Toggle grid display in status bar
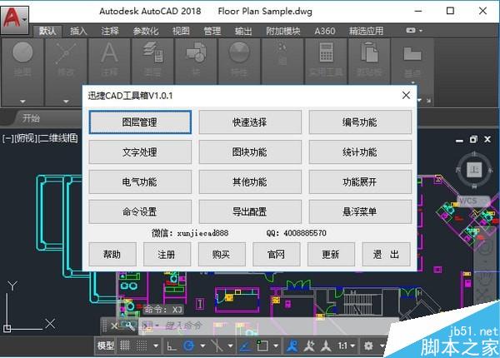Image resolution: width=500 pixels, height=358 pixels. pyautogui.click(x=125, y=346)
